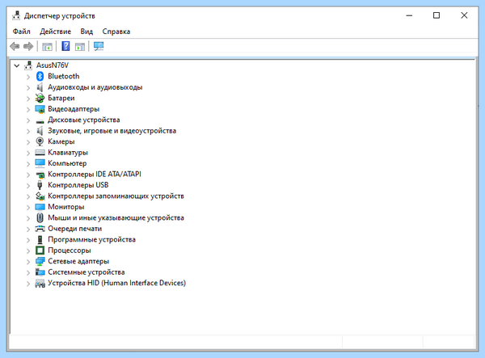Select Контроллеры IDE ATA/ATAPI label
This screenshot has height=358, width=485.
(x=95, y=174)
